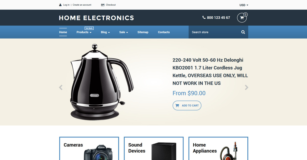
Task: Click the search magnifier icon
Action: 243,32
